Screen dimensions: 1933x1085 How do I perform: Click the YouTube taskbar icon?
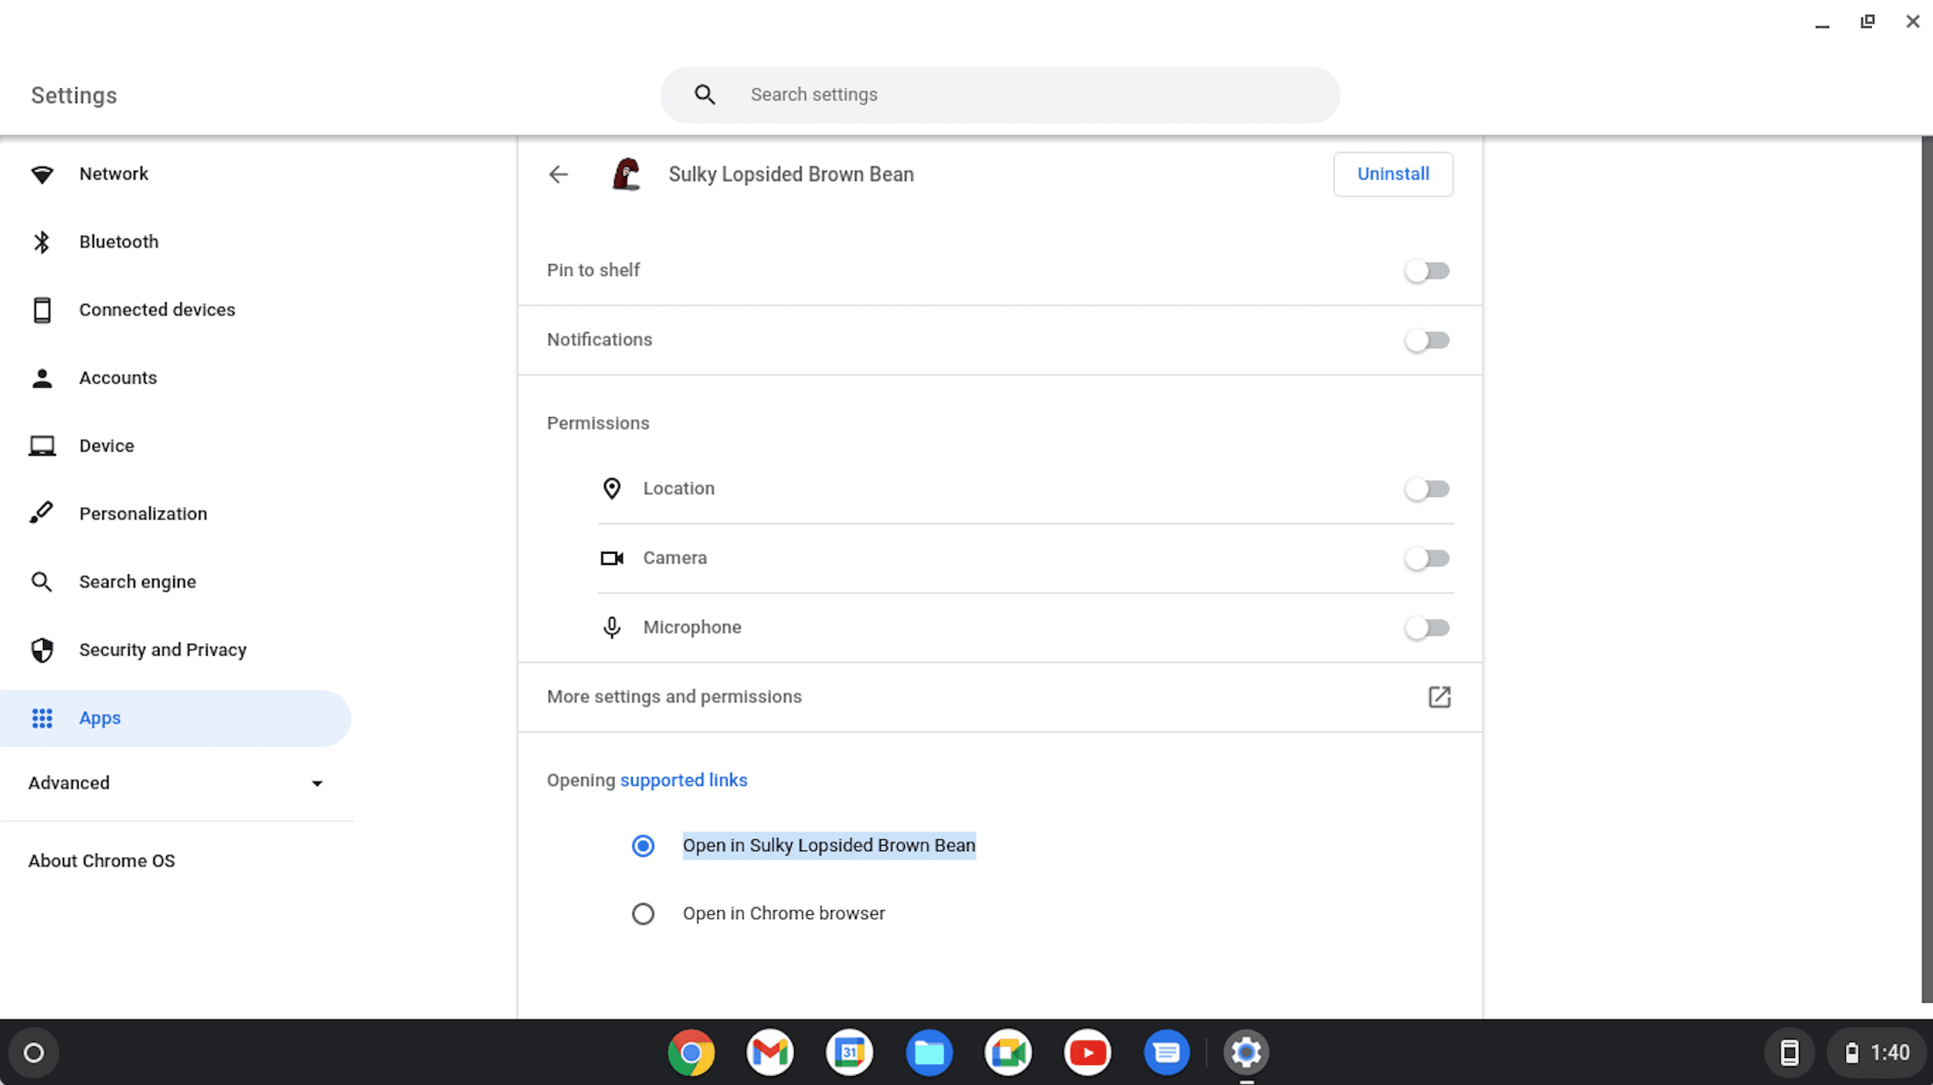point(1086,1051)
